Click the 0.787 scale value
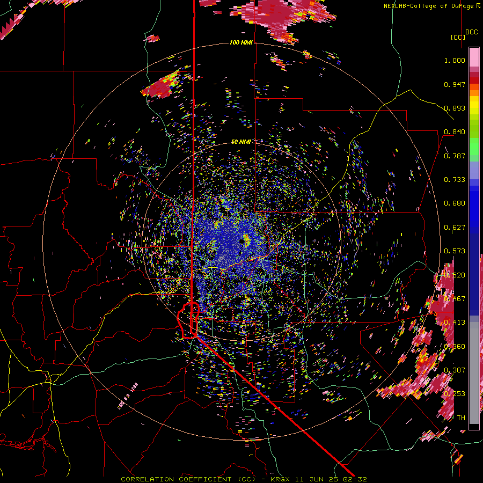This screenshot has width=483, height=483. pos(455,156)
